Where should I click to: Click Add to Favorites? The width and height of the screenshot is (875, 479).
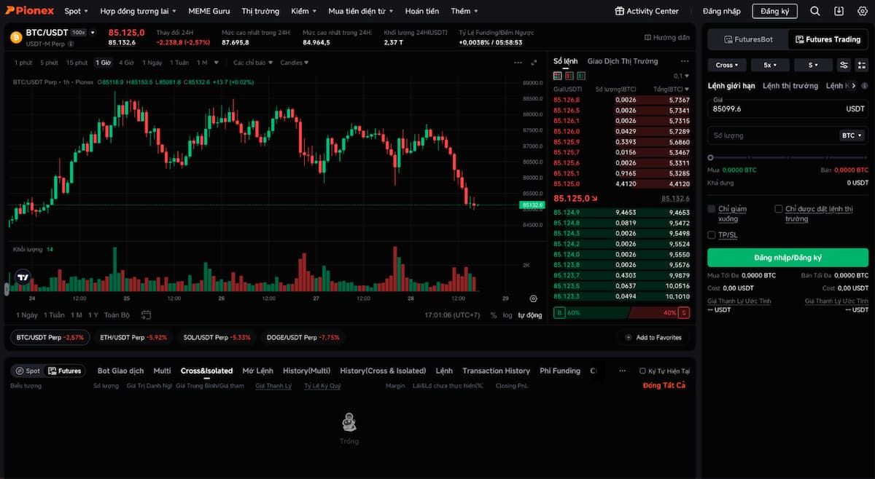pos(654,337)
